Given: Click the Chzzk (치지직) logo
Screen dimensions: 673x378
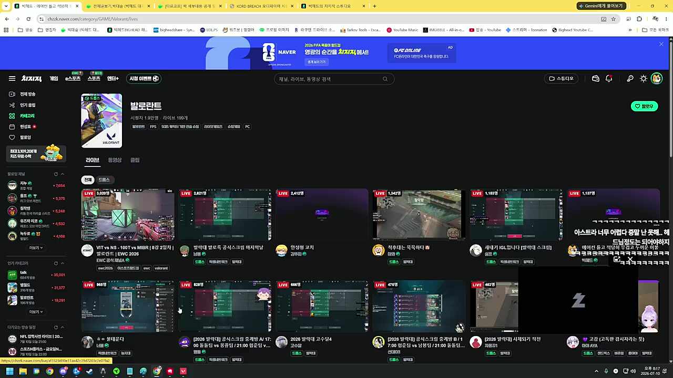Looking at the screenshot, I should 32,79.
